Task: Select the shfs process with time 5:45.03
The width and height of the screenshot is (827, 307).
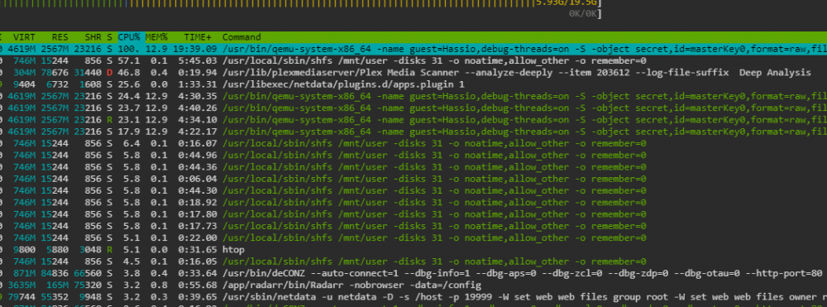Action: tap(413, 60)
